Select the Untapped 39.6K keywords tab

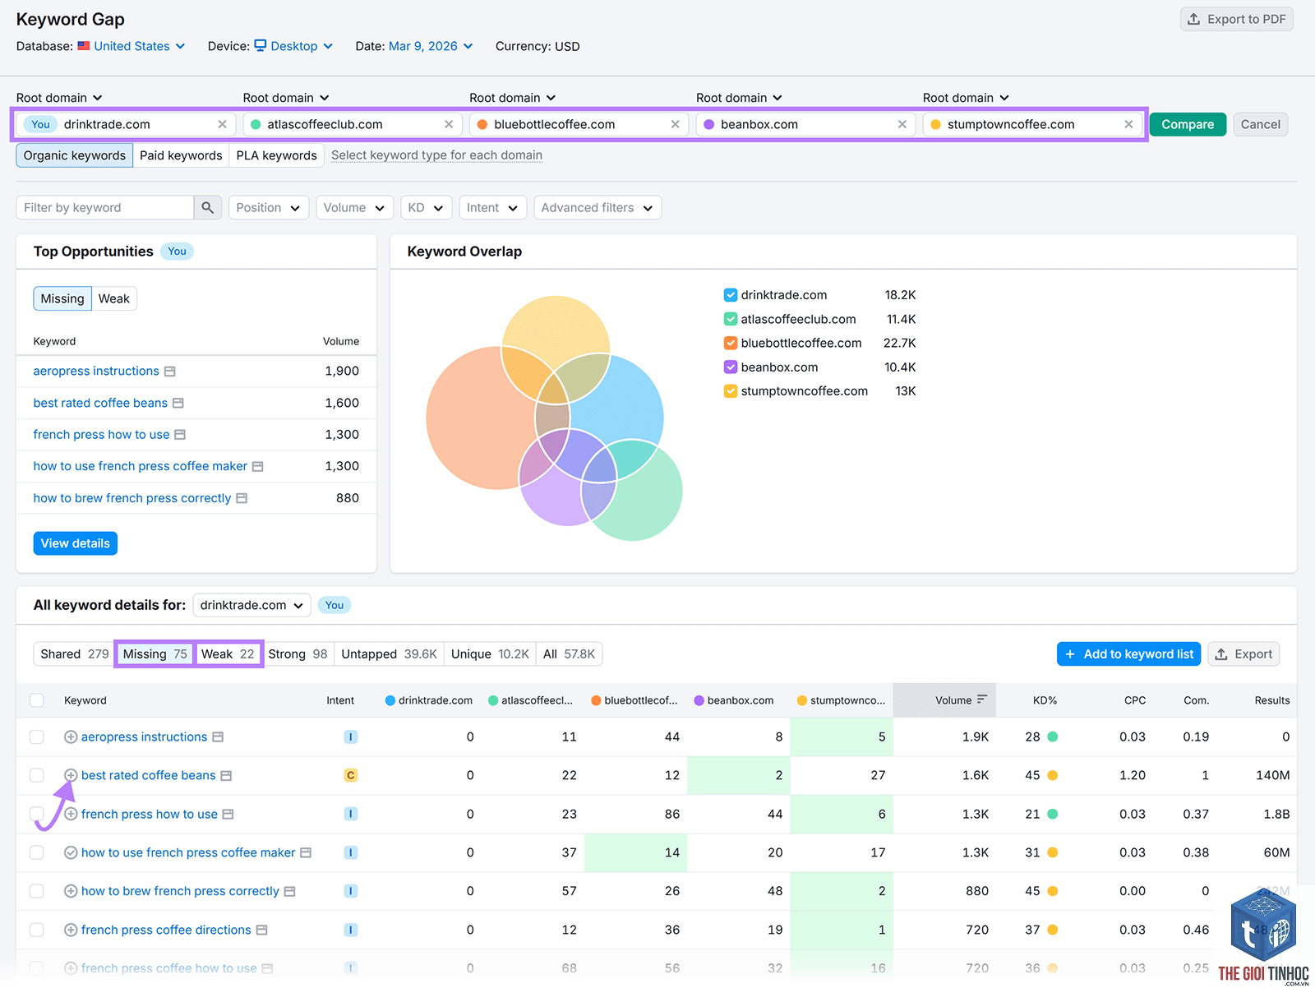389,654
